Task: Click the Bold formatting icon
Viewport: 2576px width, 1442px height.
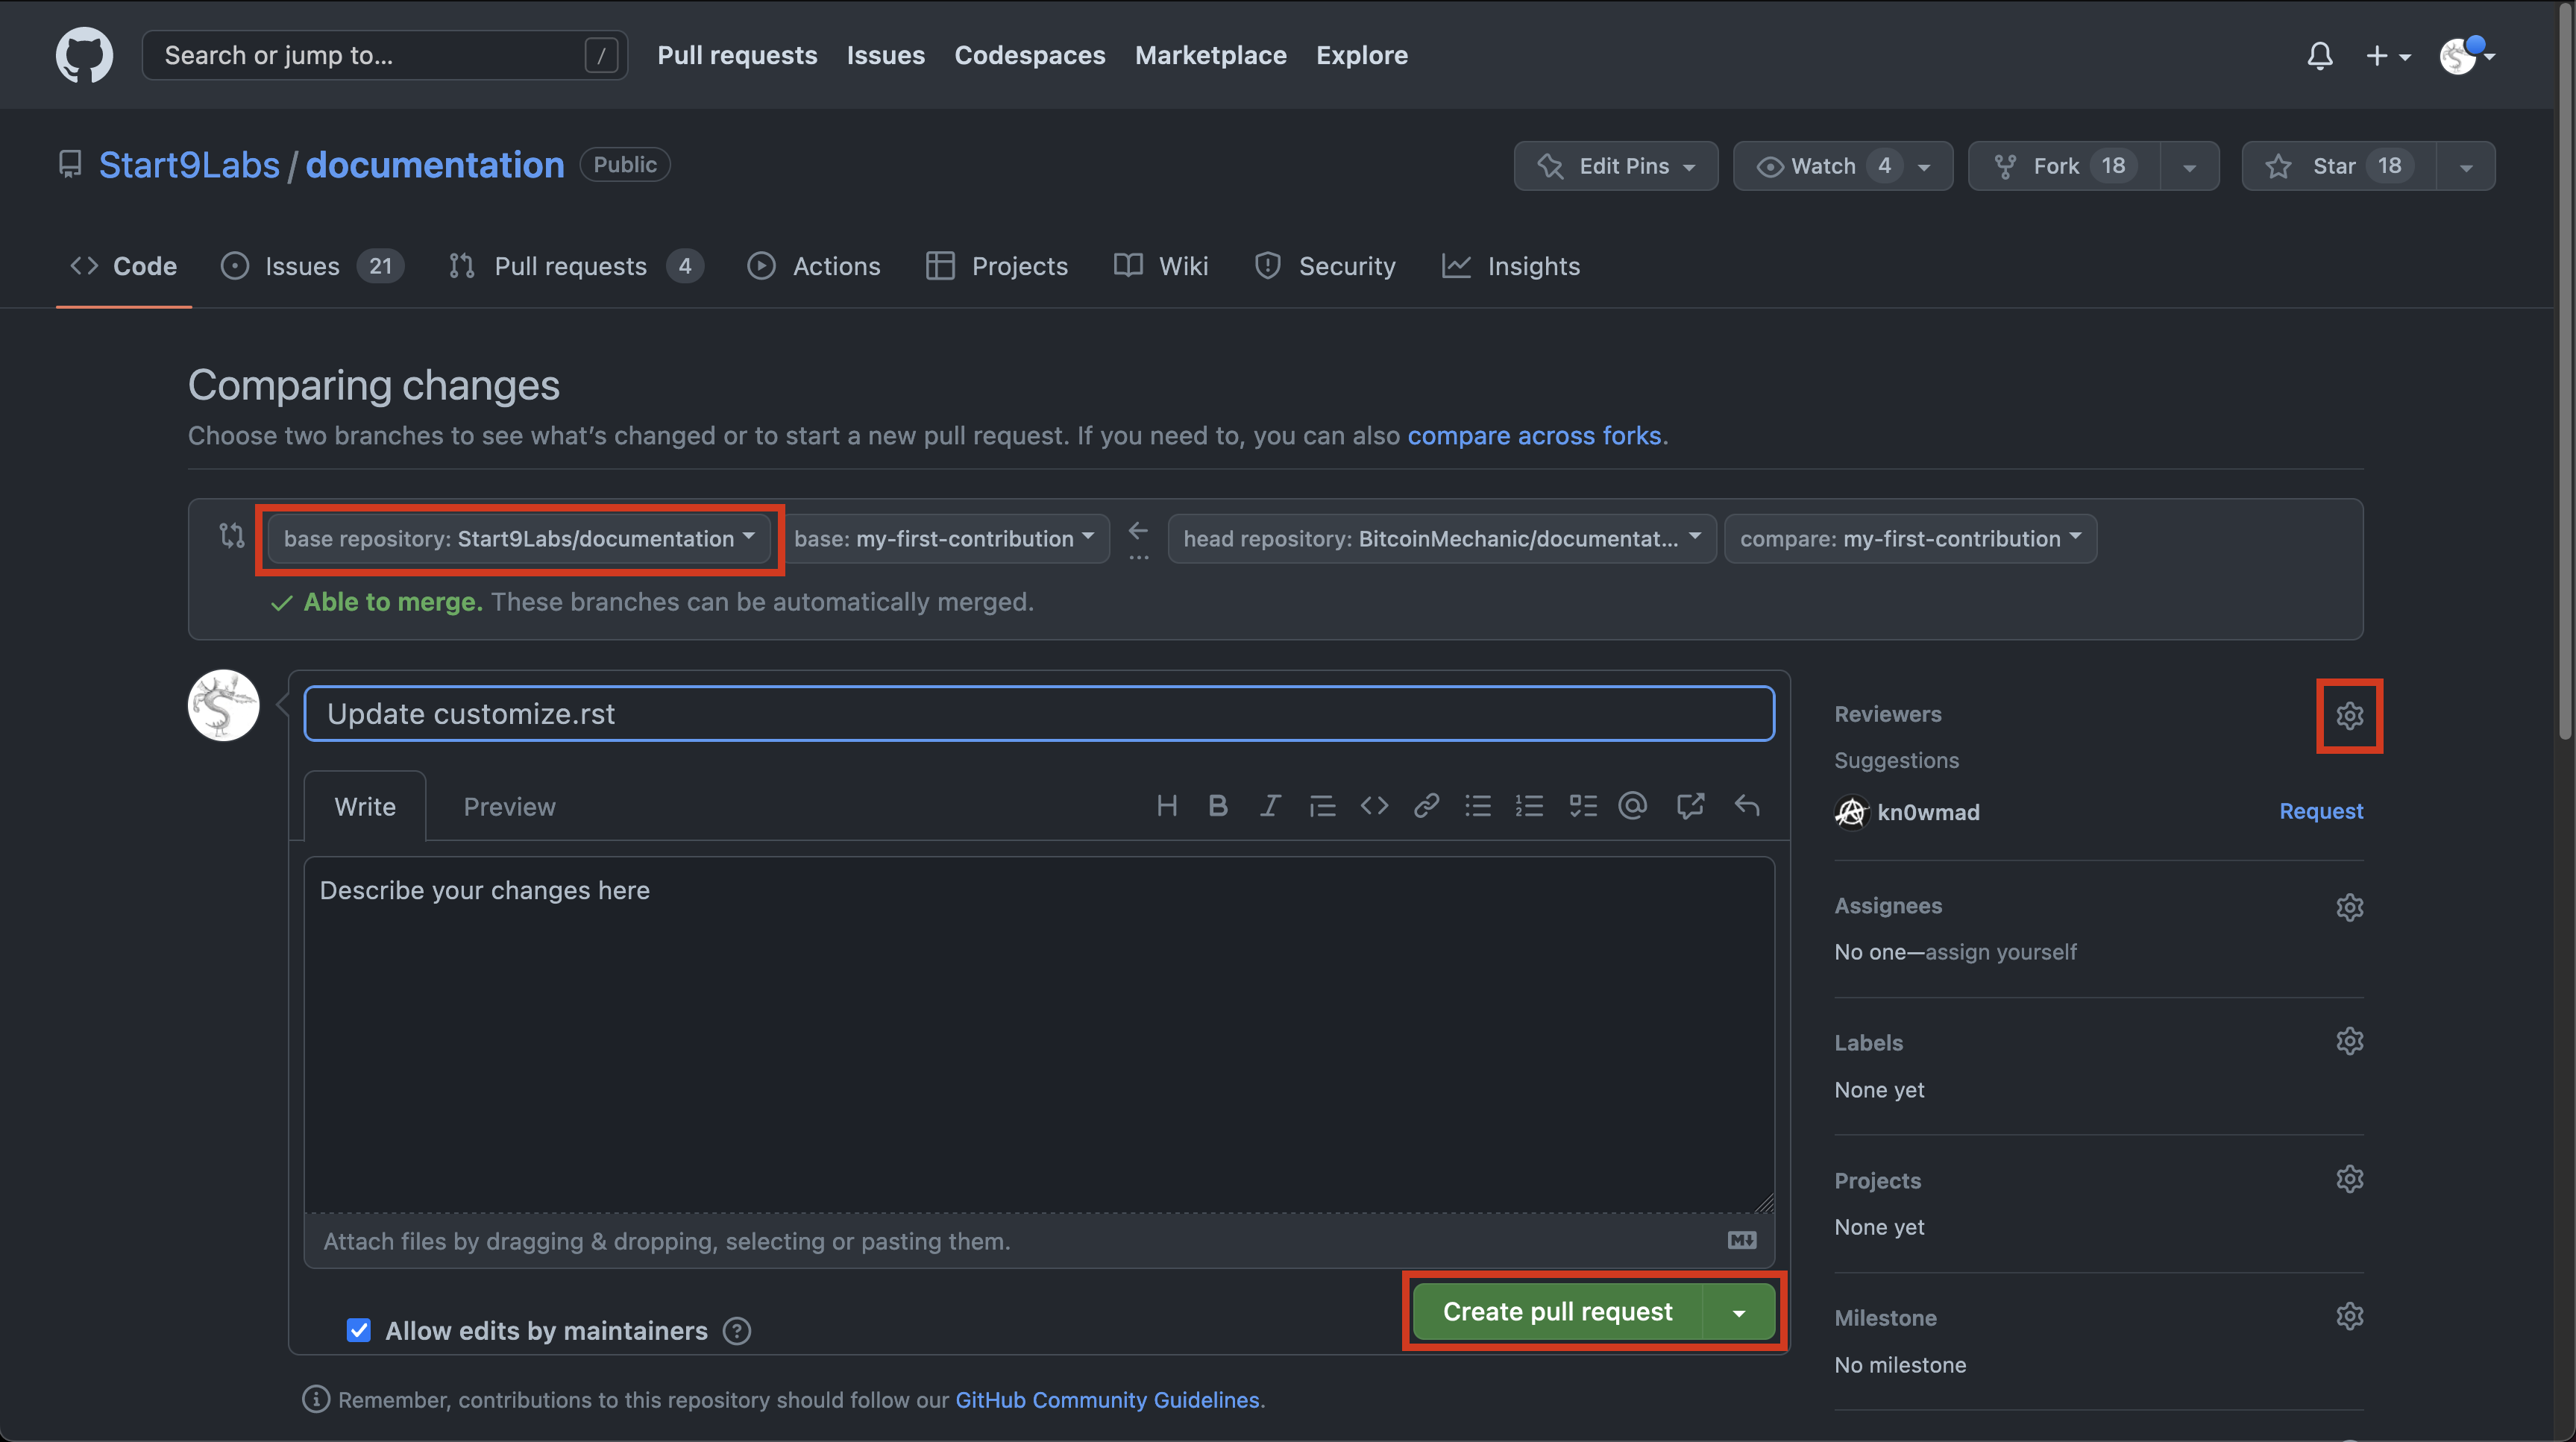Action: point(1217,806)
